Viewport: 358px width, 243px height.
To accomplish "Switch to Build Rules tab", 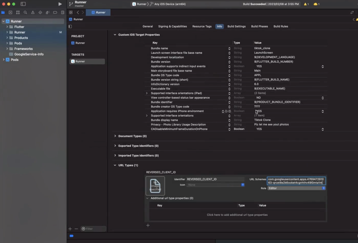I will pyautogui.click(x=281, y=26).
